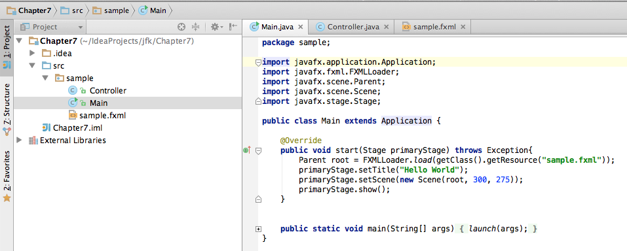Click the override gutter icon beside start method

click(247, 150)
